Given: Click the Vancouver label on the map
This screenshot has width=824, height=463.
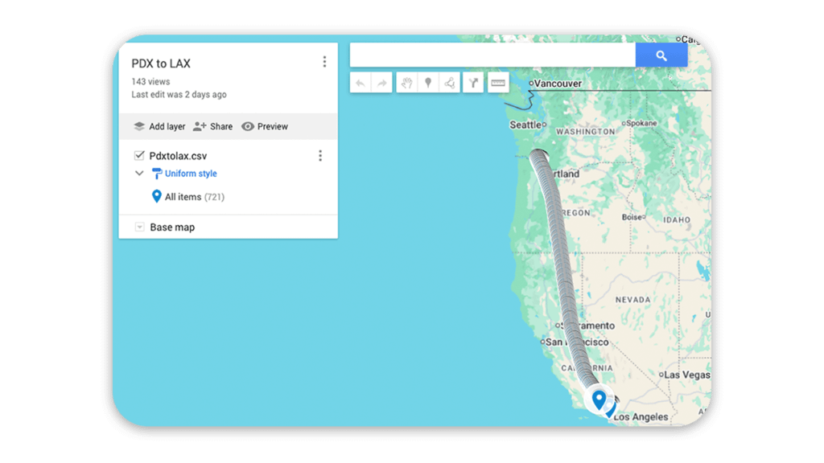Looking at the screenshot, I should 558,84.
